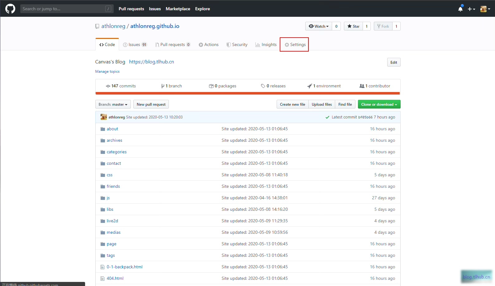Click the folder icon next to js

click(103, 198)
